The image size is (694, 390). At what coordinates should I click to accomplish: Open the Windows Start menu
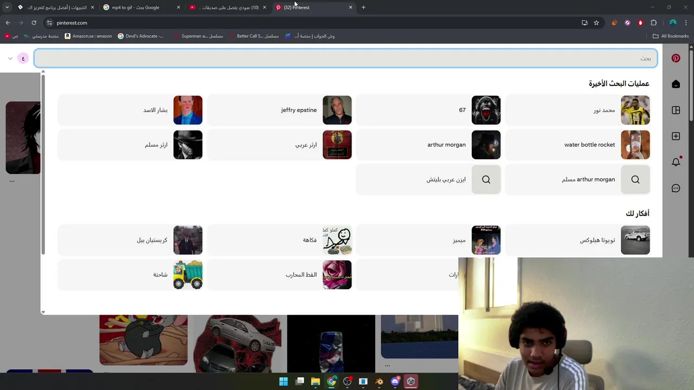(x=284, y=381)
